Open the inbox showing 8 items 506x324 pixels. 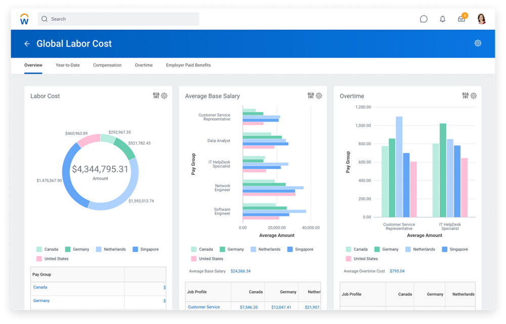[461, 19]
